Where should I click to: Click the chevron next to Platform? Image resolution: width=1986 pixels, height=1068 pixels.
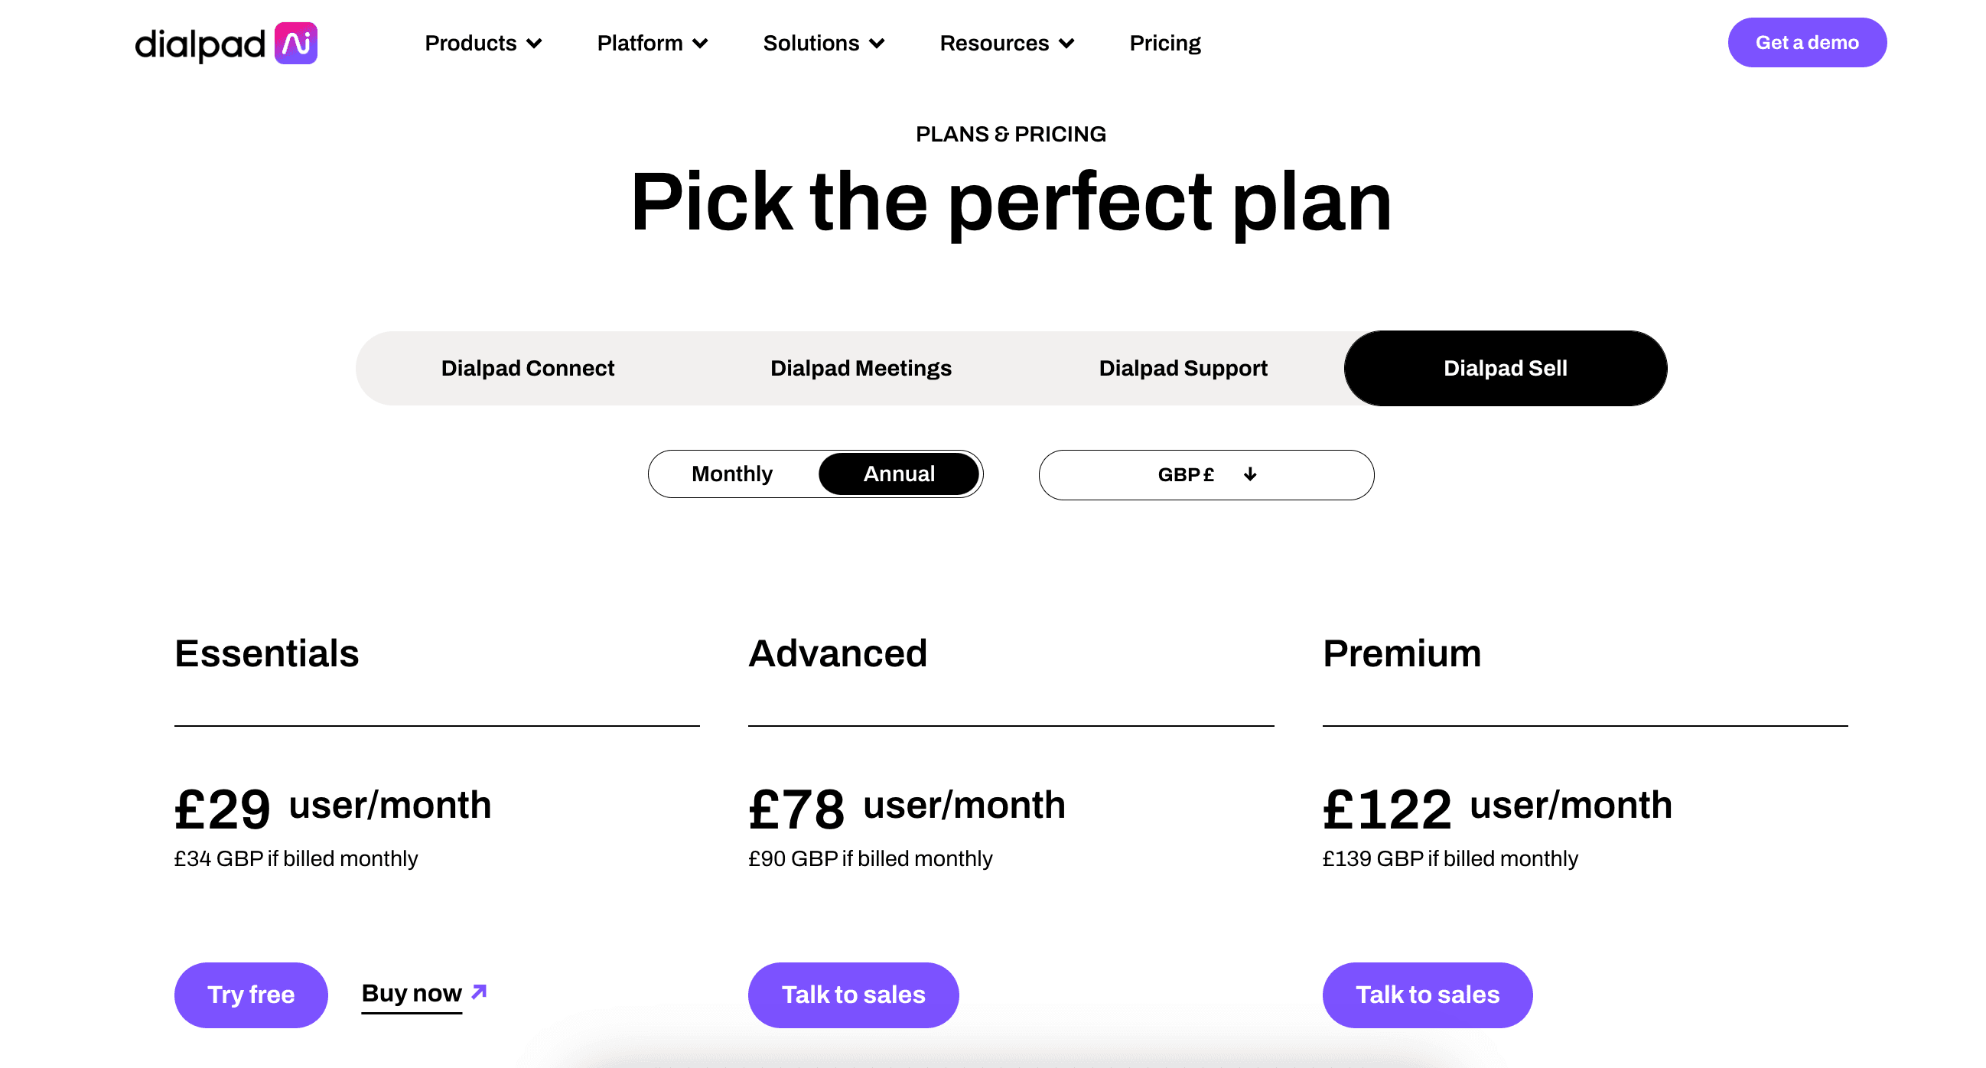pyautogui.click(x=700, y=44)
